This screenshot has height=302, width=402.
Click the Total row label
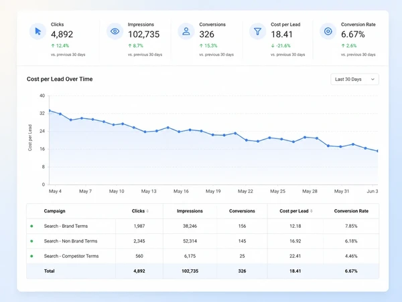tap(49, 271)
